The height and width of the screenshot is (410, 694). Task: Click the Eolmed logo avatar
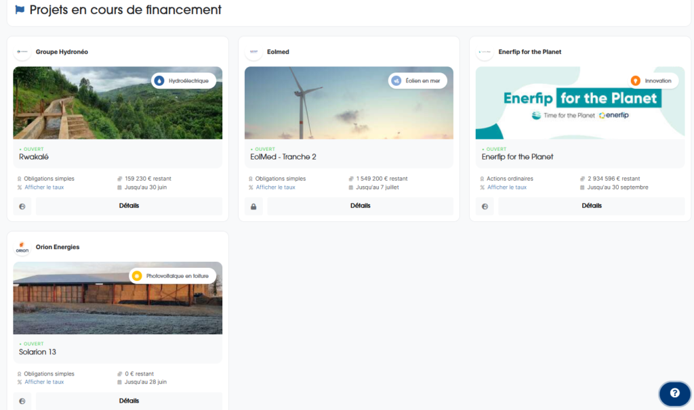(253, 51)
